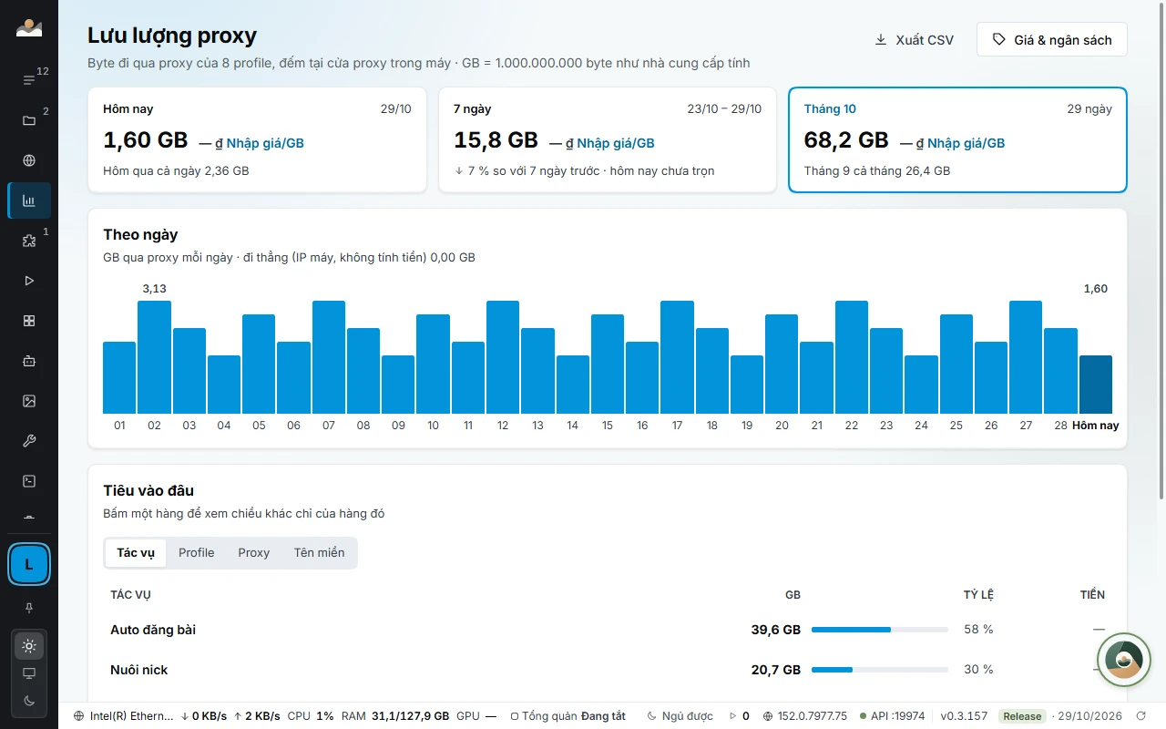The width and height of the screenshot is (1166, 729).
Task: Switch to the light theme sun option
Action: point(29,646)
